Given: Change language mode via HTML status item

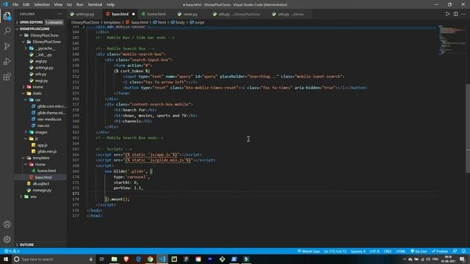Looking at the screenshot, I should [x=401, y=251].
